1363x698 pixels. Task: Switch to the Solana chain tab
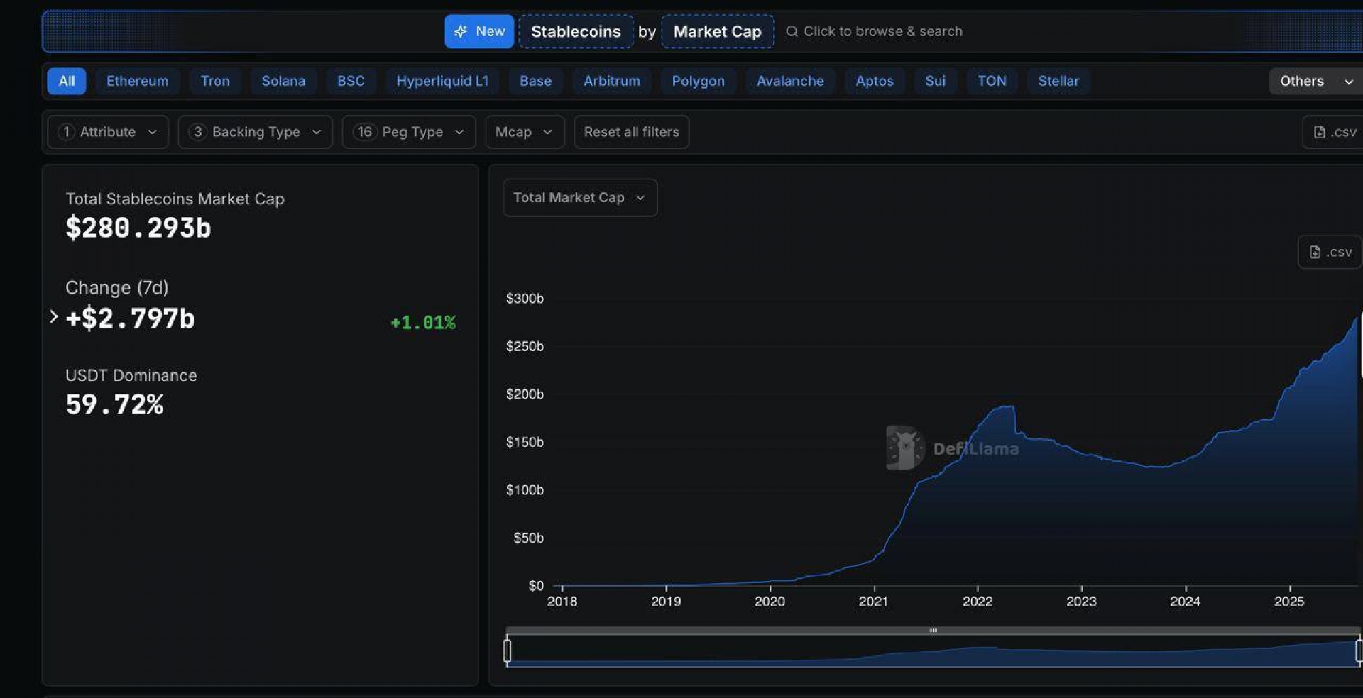tap(283, 81)
